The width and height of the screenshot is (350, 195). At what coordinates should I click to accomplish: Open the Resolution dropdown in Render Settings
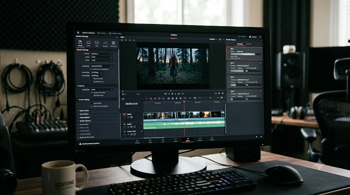pos(101,66)
